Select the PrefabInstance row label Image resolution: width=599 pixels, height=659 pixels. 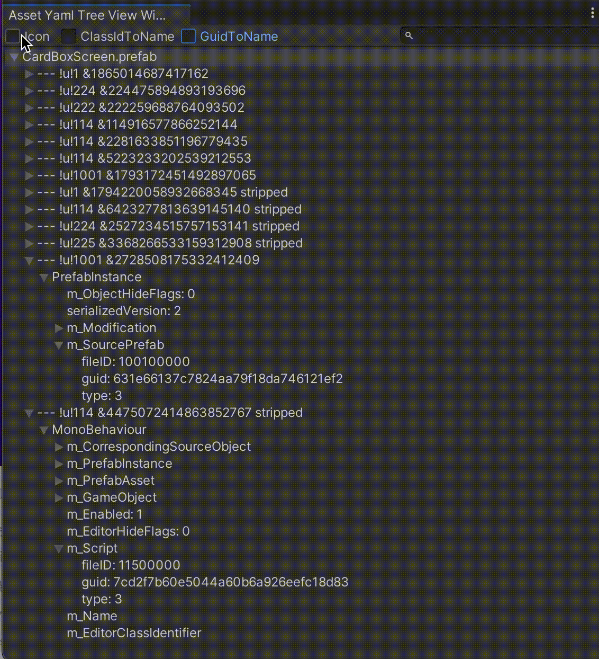tap(97, 277)
